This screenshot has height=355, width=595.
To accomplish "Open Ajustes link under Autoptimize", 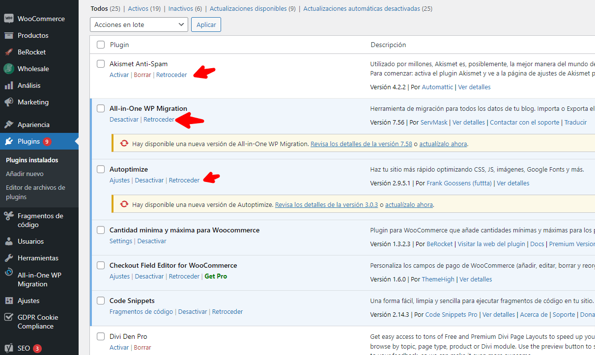I will pyautogui.click(x=119, y=180).
